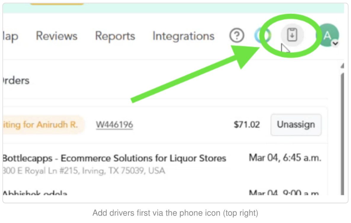Click the Royal Ln Irving address line

[x=84, y=171]
